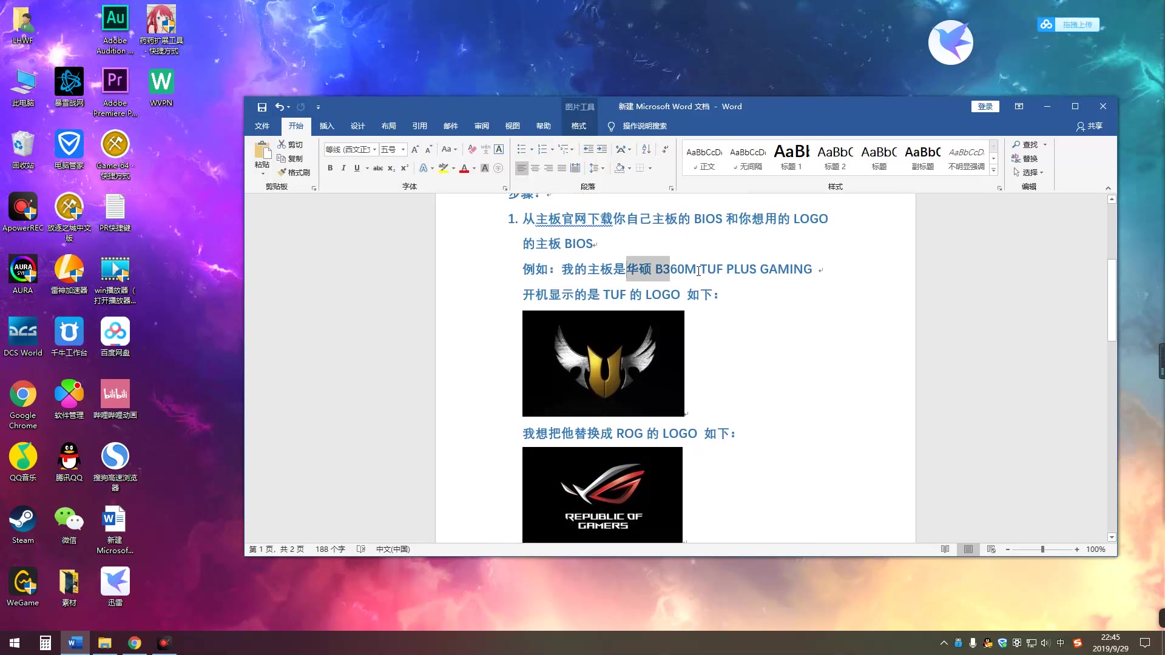Click the Copy (复制) button
The image size is (1165, 655).
tap(290, 158)
